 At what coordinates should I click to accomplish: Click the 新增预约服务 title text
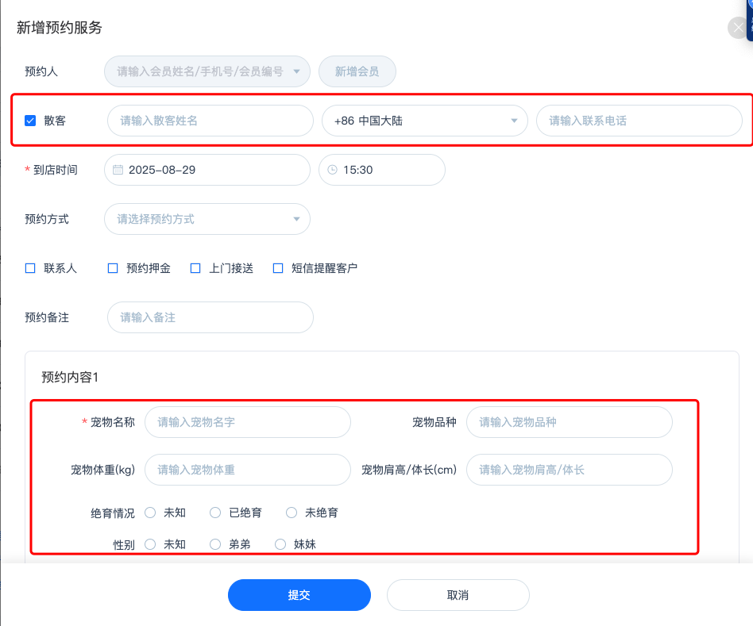(x=60, y=27)
